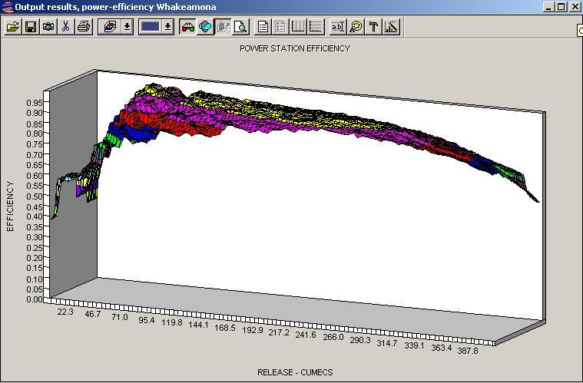Viewport: 583px width, 383px height.
Task: Close the Output results window
Action: point(575,7)
